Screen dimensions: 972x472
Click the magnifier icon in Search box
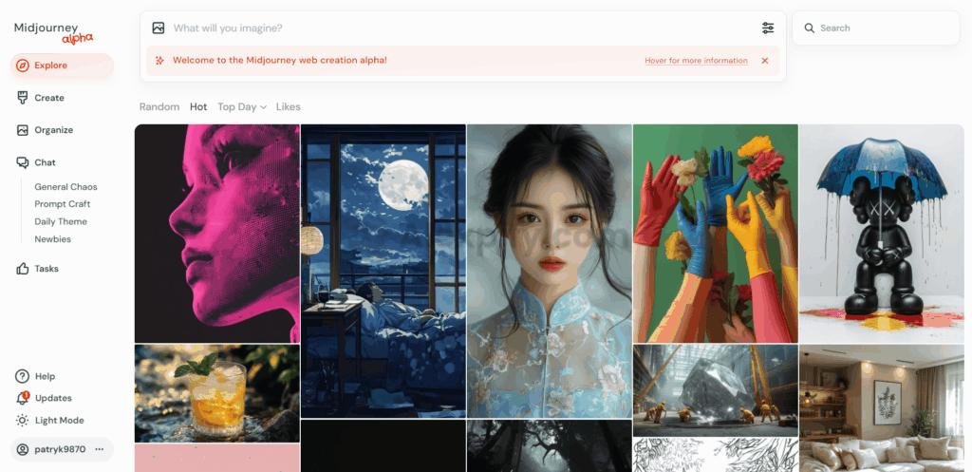coord(810,28)
